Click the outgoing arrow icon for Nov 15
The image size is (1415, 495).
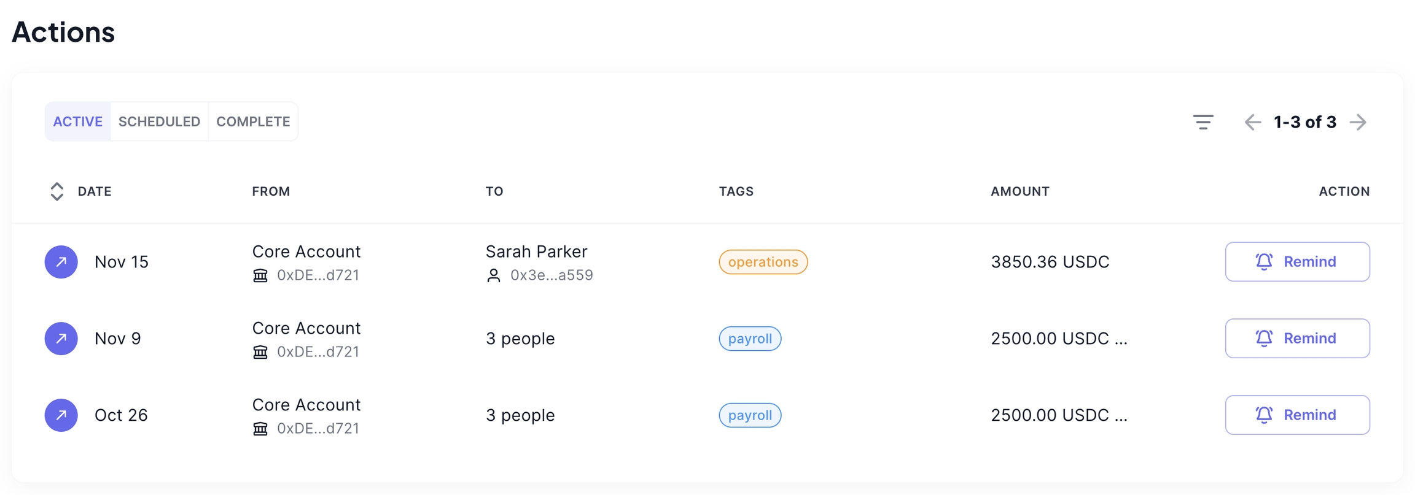(61, 262)
